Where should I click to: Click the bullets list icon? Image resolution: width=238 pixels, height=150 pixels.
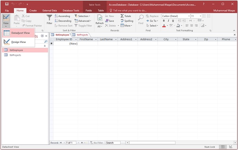coord(204,16)
